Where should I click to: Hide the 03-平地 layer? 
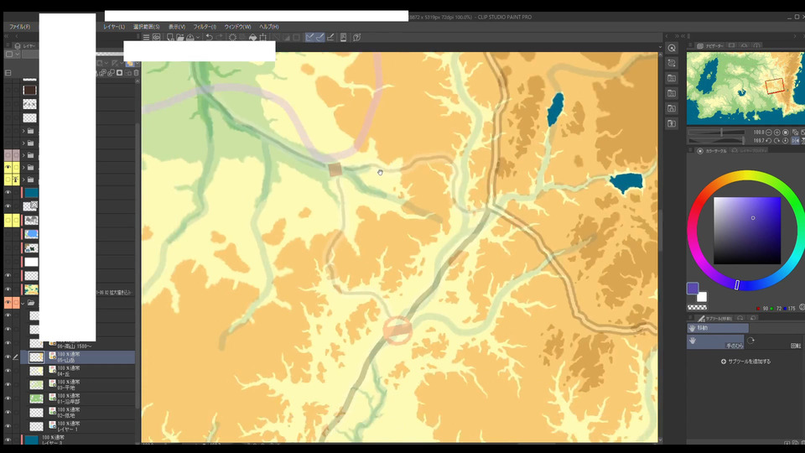point(8,385)
